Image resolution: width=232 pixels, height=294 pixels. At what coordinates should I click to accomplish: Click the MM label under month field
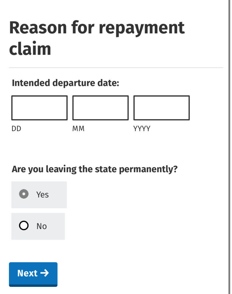click(78, 129)
